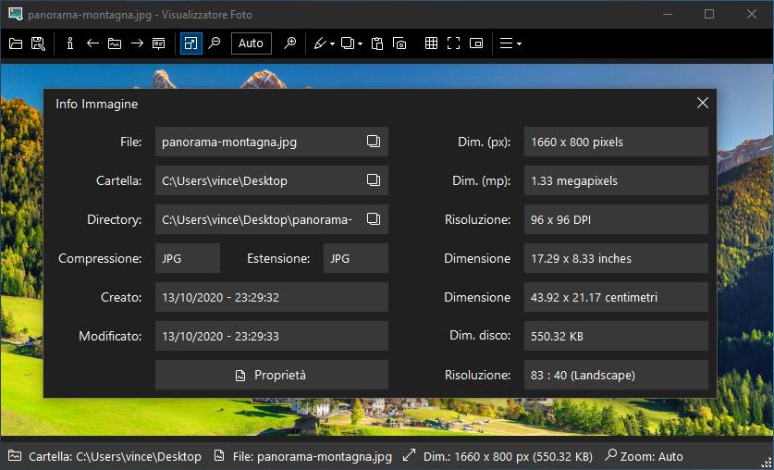Click the status bar magnifier zoom icon

click(x=610, y=454)
